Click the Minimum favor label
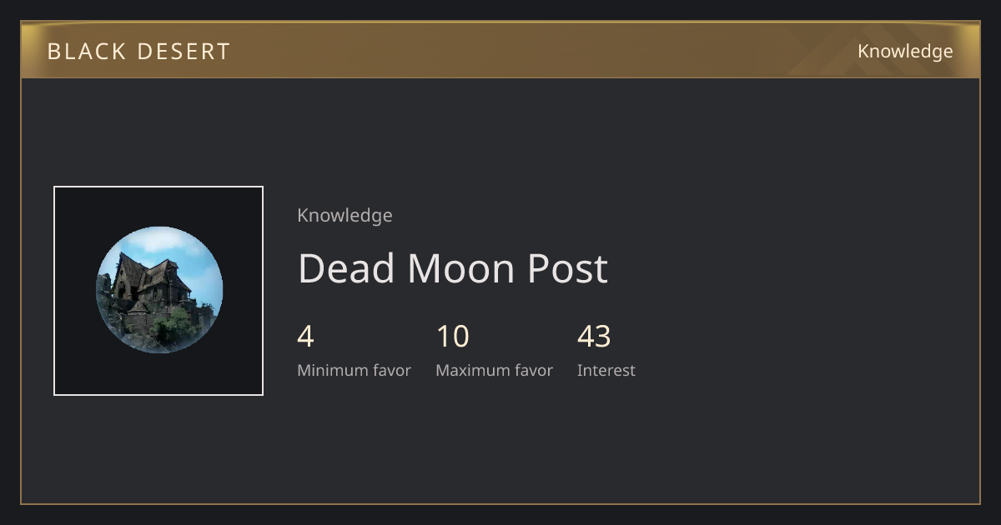This screenshot has height=525, width=1001. 354,371
